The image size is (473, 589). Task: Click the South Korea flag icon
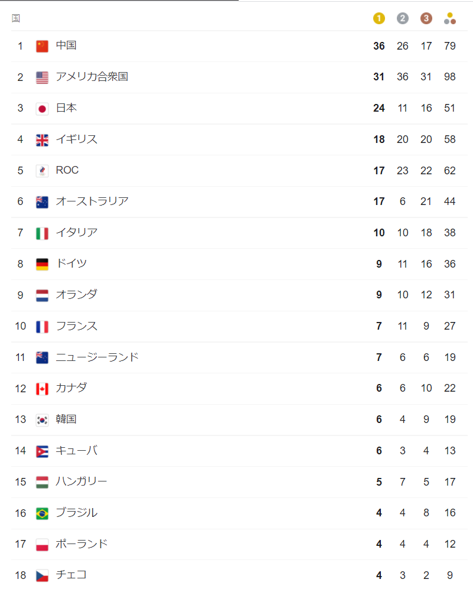pos(42,420)
